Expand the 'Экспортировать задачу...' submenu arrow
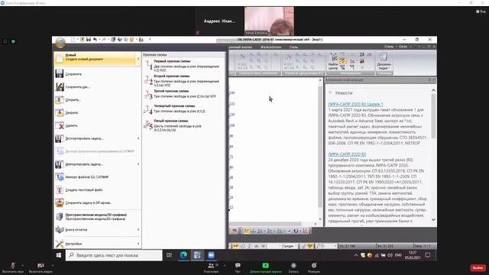The height and width of the screenshot is (275, 489). [x=138, y=138]
